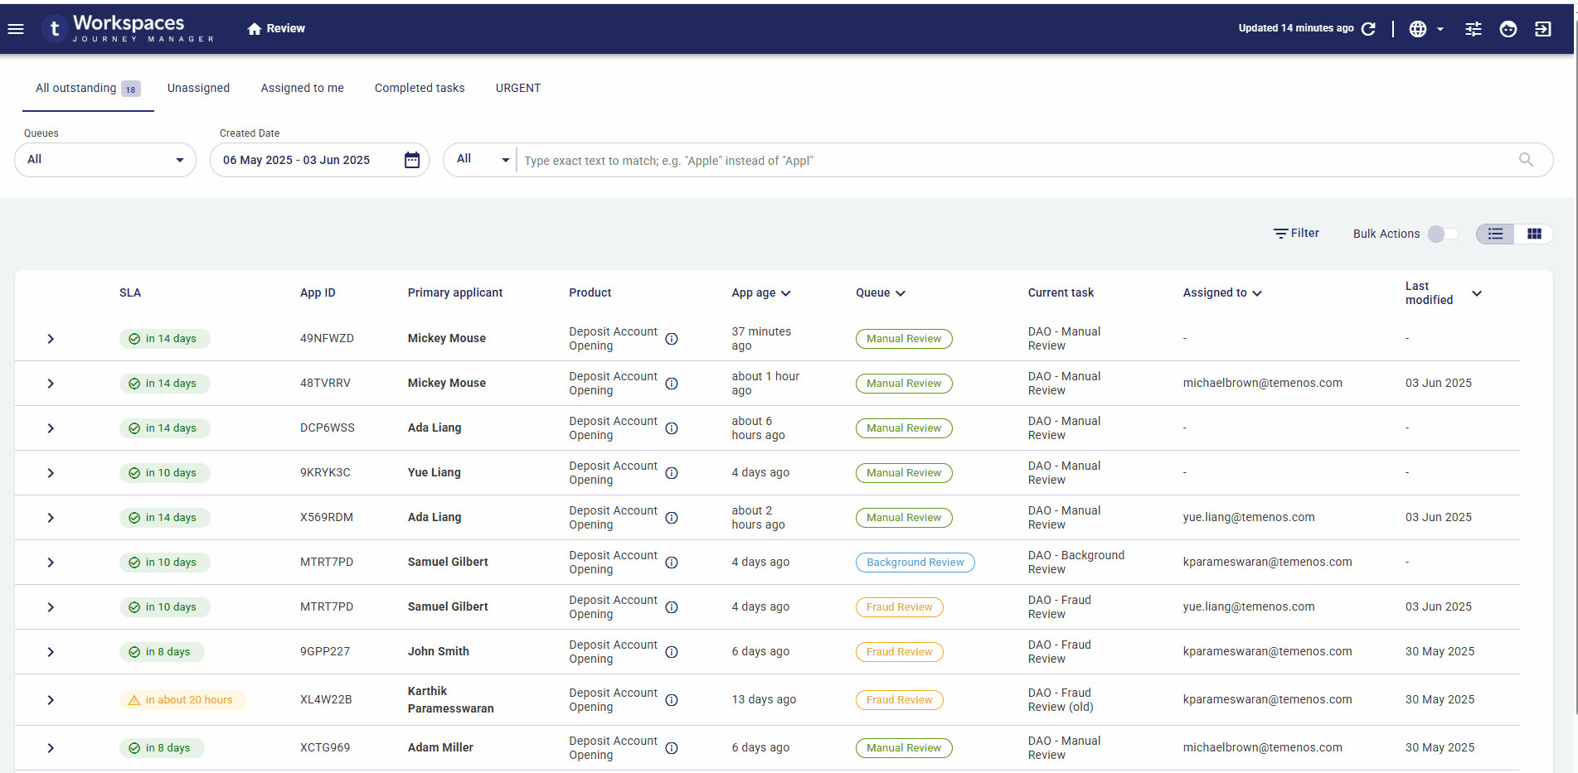The height and width of the screenshot is (773, 1578).
Task: Switch to All outstanding tab
Action: click(88, 89)
